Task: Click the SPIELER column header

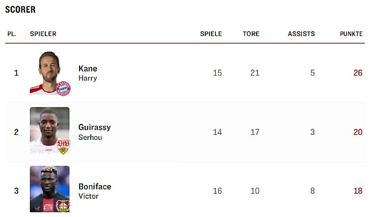Action: 43,34
